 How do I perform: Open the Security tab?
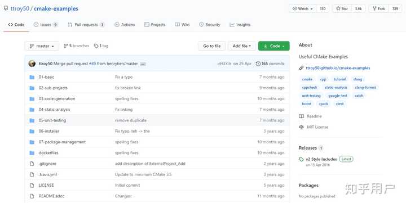tap(210, 25)
